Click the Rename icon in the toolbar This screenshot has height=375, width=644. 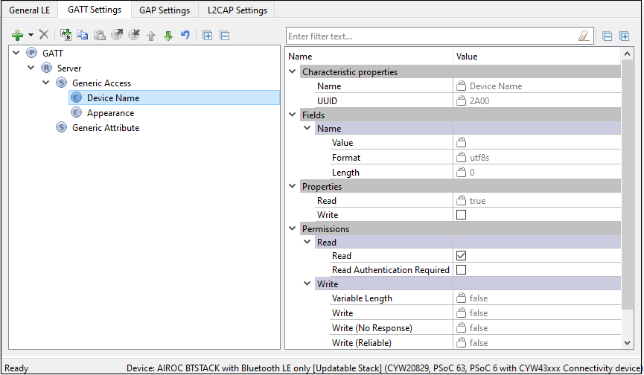pyautogui.click(x=65, y=35)
